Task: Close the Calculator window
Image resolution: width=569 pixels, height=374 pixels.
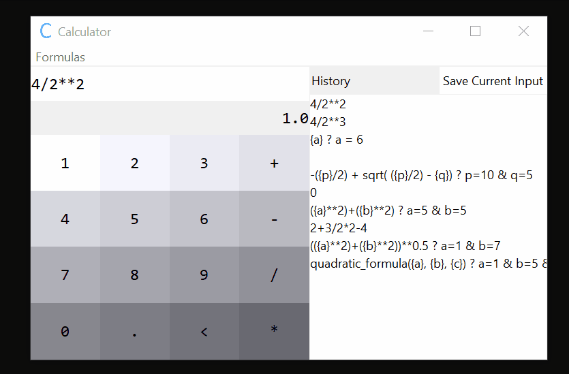Action: [x=523, y=31]
